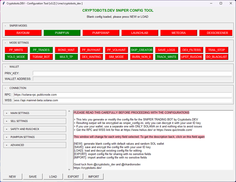Toggle the PUMPFUN sniper mode off

coord(62,33)
